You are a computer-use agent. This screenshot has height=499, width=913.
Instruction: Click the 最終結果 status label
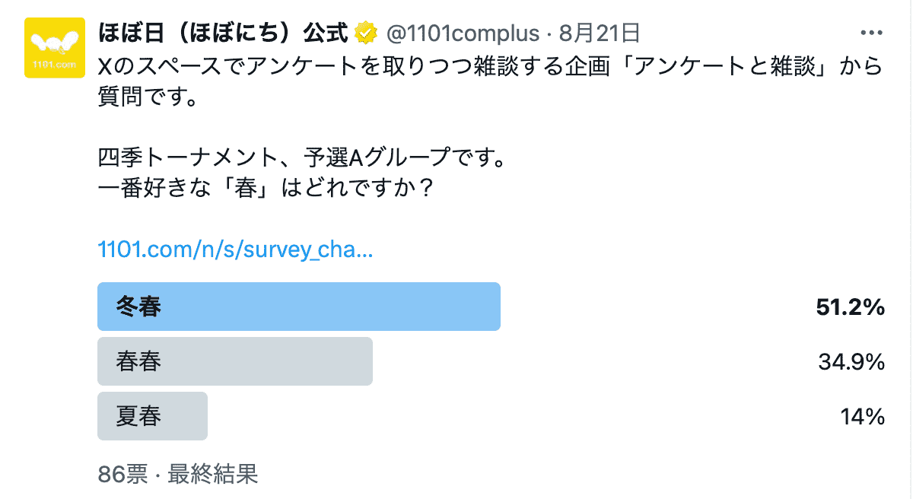[213, 475]
